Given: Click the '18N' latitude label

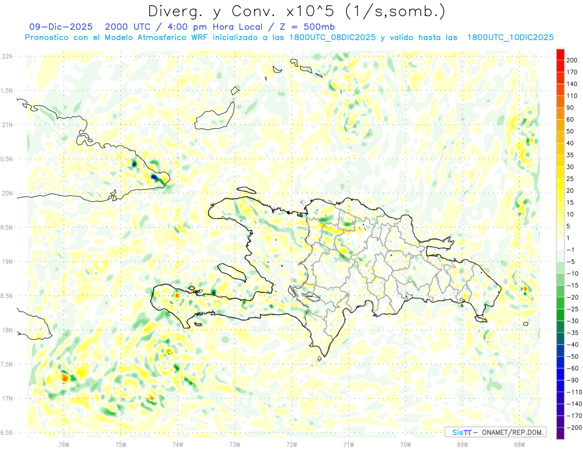Looking at the screenshot, I should 7,330.
